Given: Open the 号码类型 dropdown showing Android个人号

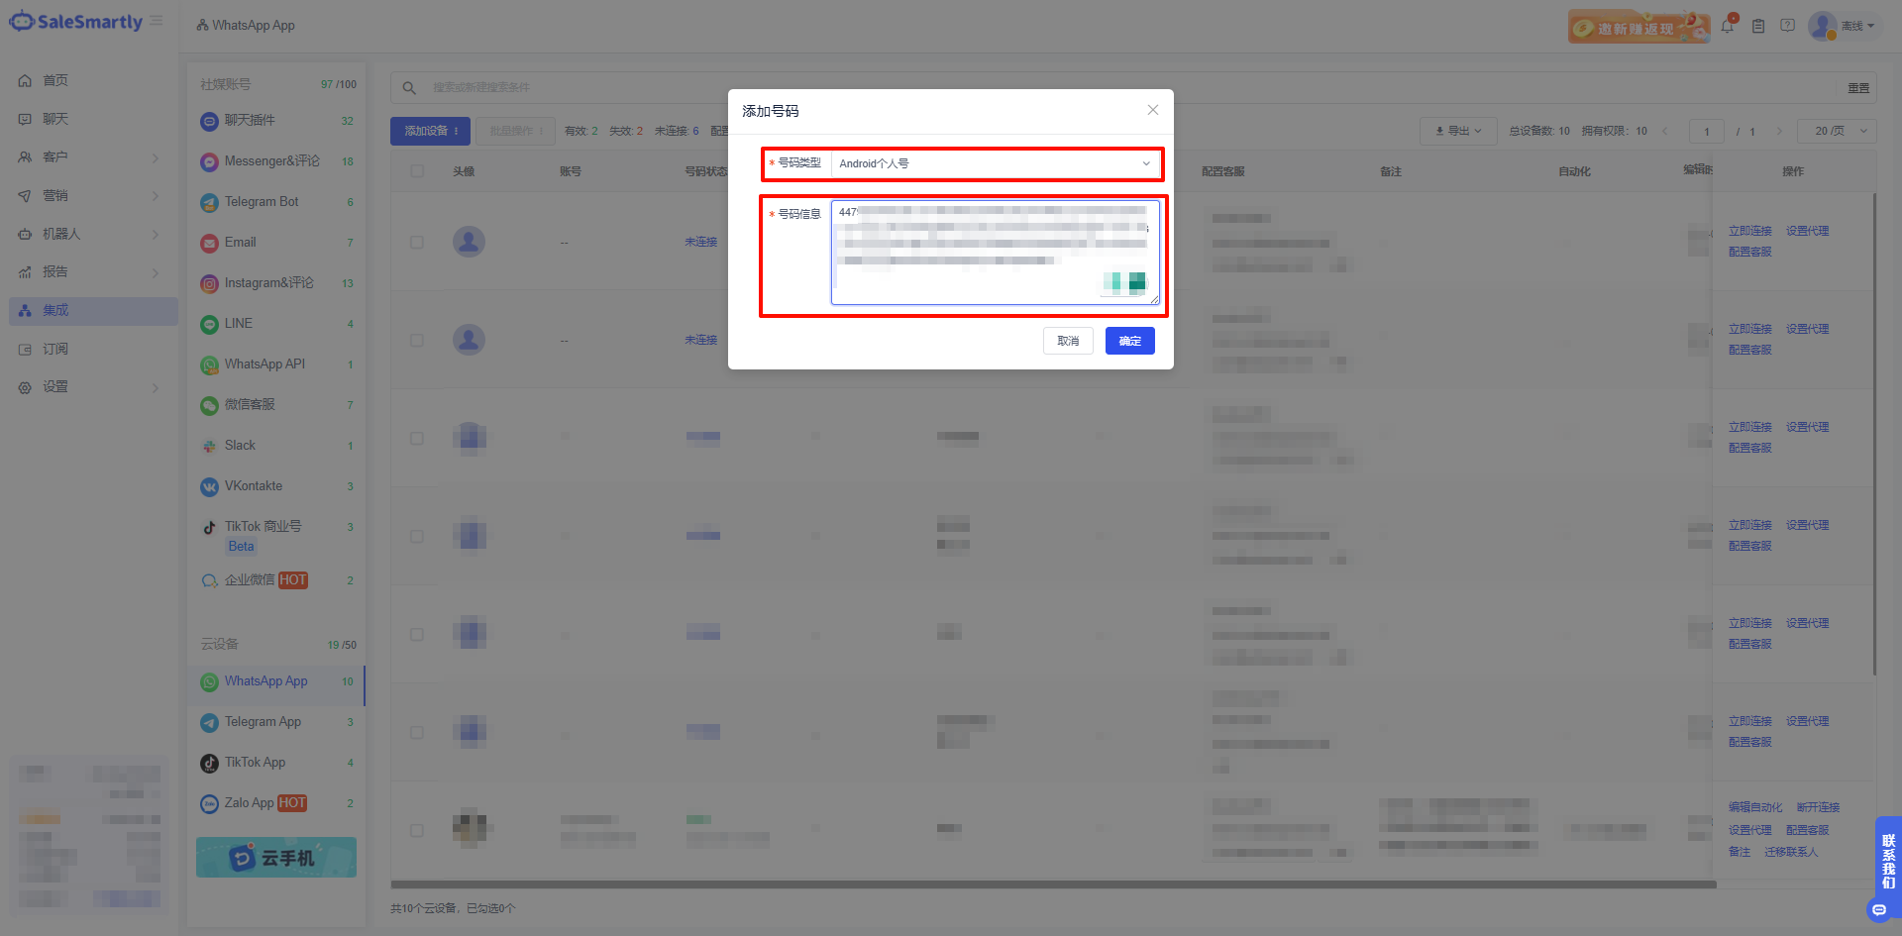Looking at the screenshot, I should point(995,163).
